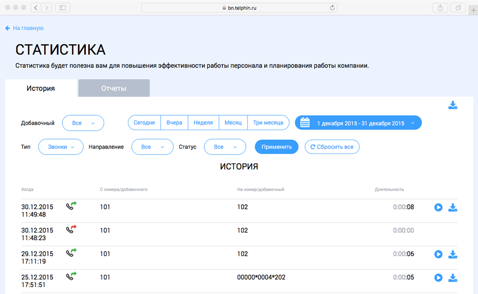
Task: Click the Сбросить все reset button
Action: pyautogui.click(x=332, y=147)
